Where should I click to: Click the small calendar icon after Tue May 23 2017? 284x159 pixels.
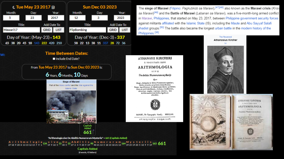[x=53, y=7]
